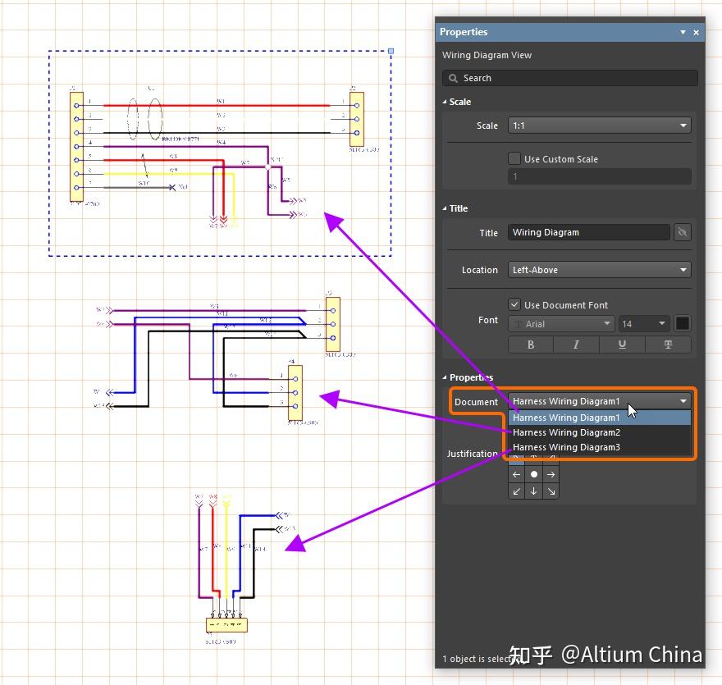722x685 pixels.
Task: Toggle title visibility eye icon
Action: coord(683,232)
